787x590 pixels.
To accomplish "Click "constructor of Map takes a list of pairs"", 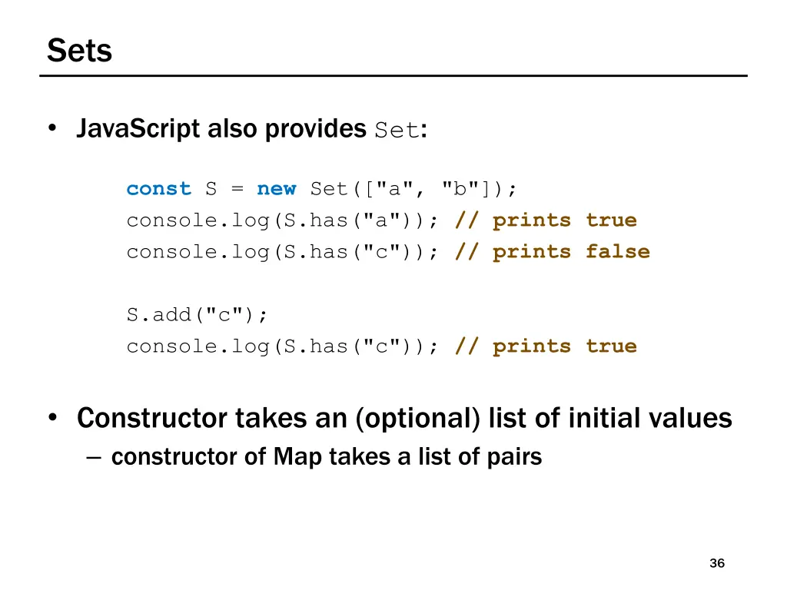I will (x=326, y=456).
